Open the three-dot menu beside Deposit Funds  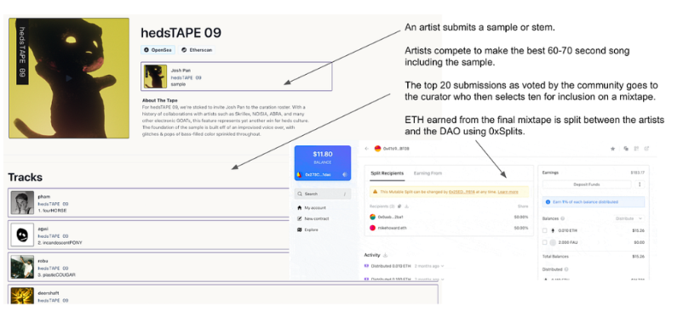tap(640, 184)
